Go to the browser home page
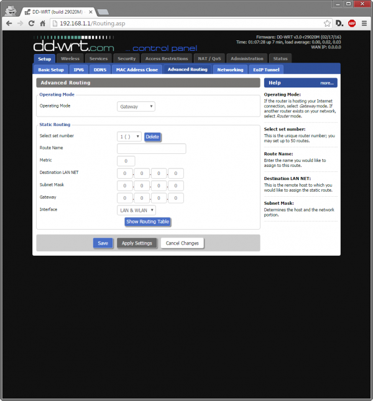 43,23
